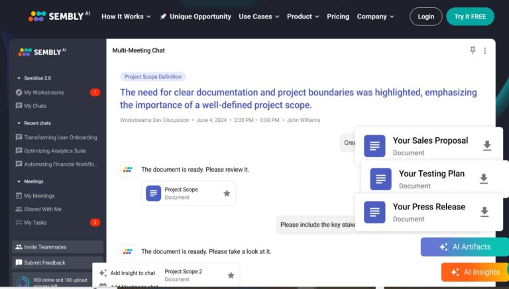The image size is (509, 289).
Task: Open the Pricing page from navigation
Action: (338, 17)
